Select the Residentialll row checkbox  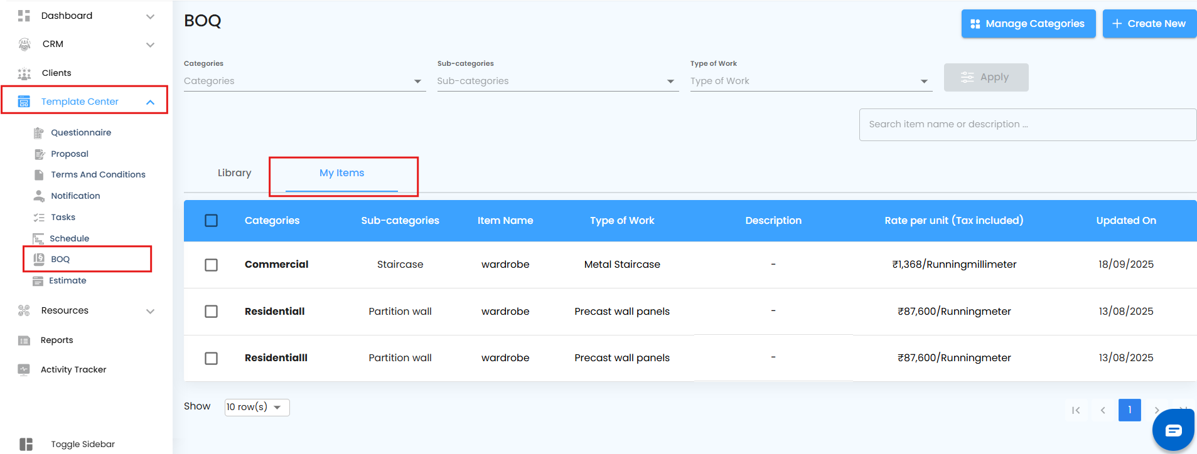212,358
